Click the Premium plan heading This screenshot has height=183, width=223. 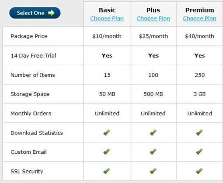[200, 10]
